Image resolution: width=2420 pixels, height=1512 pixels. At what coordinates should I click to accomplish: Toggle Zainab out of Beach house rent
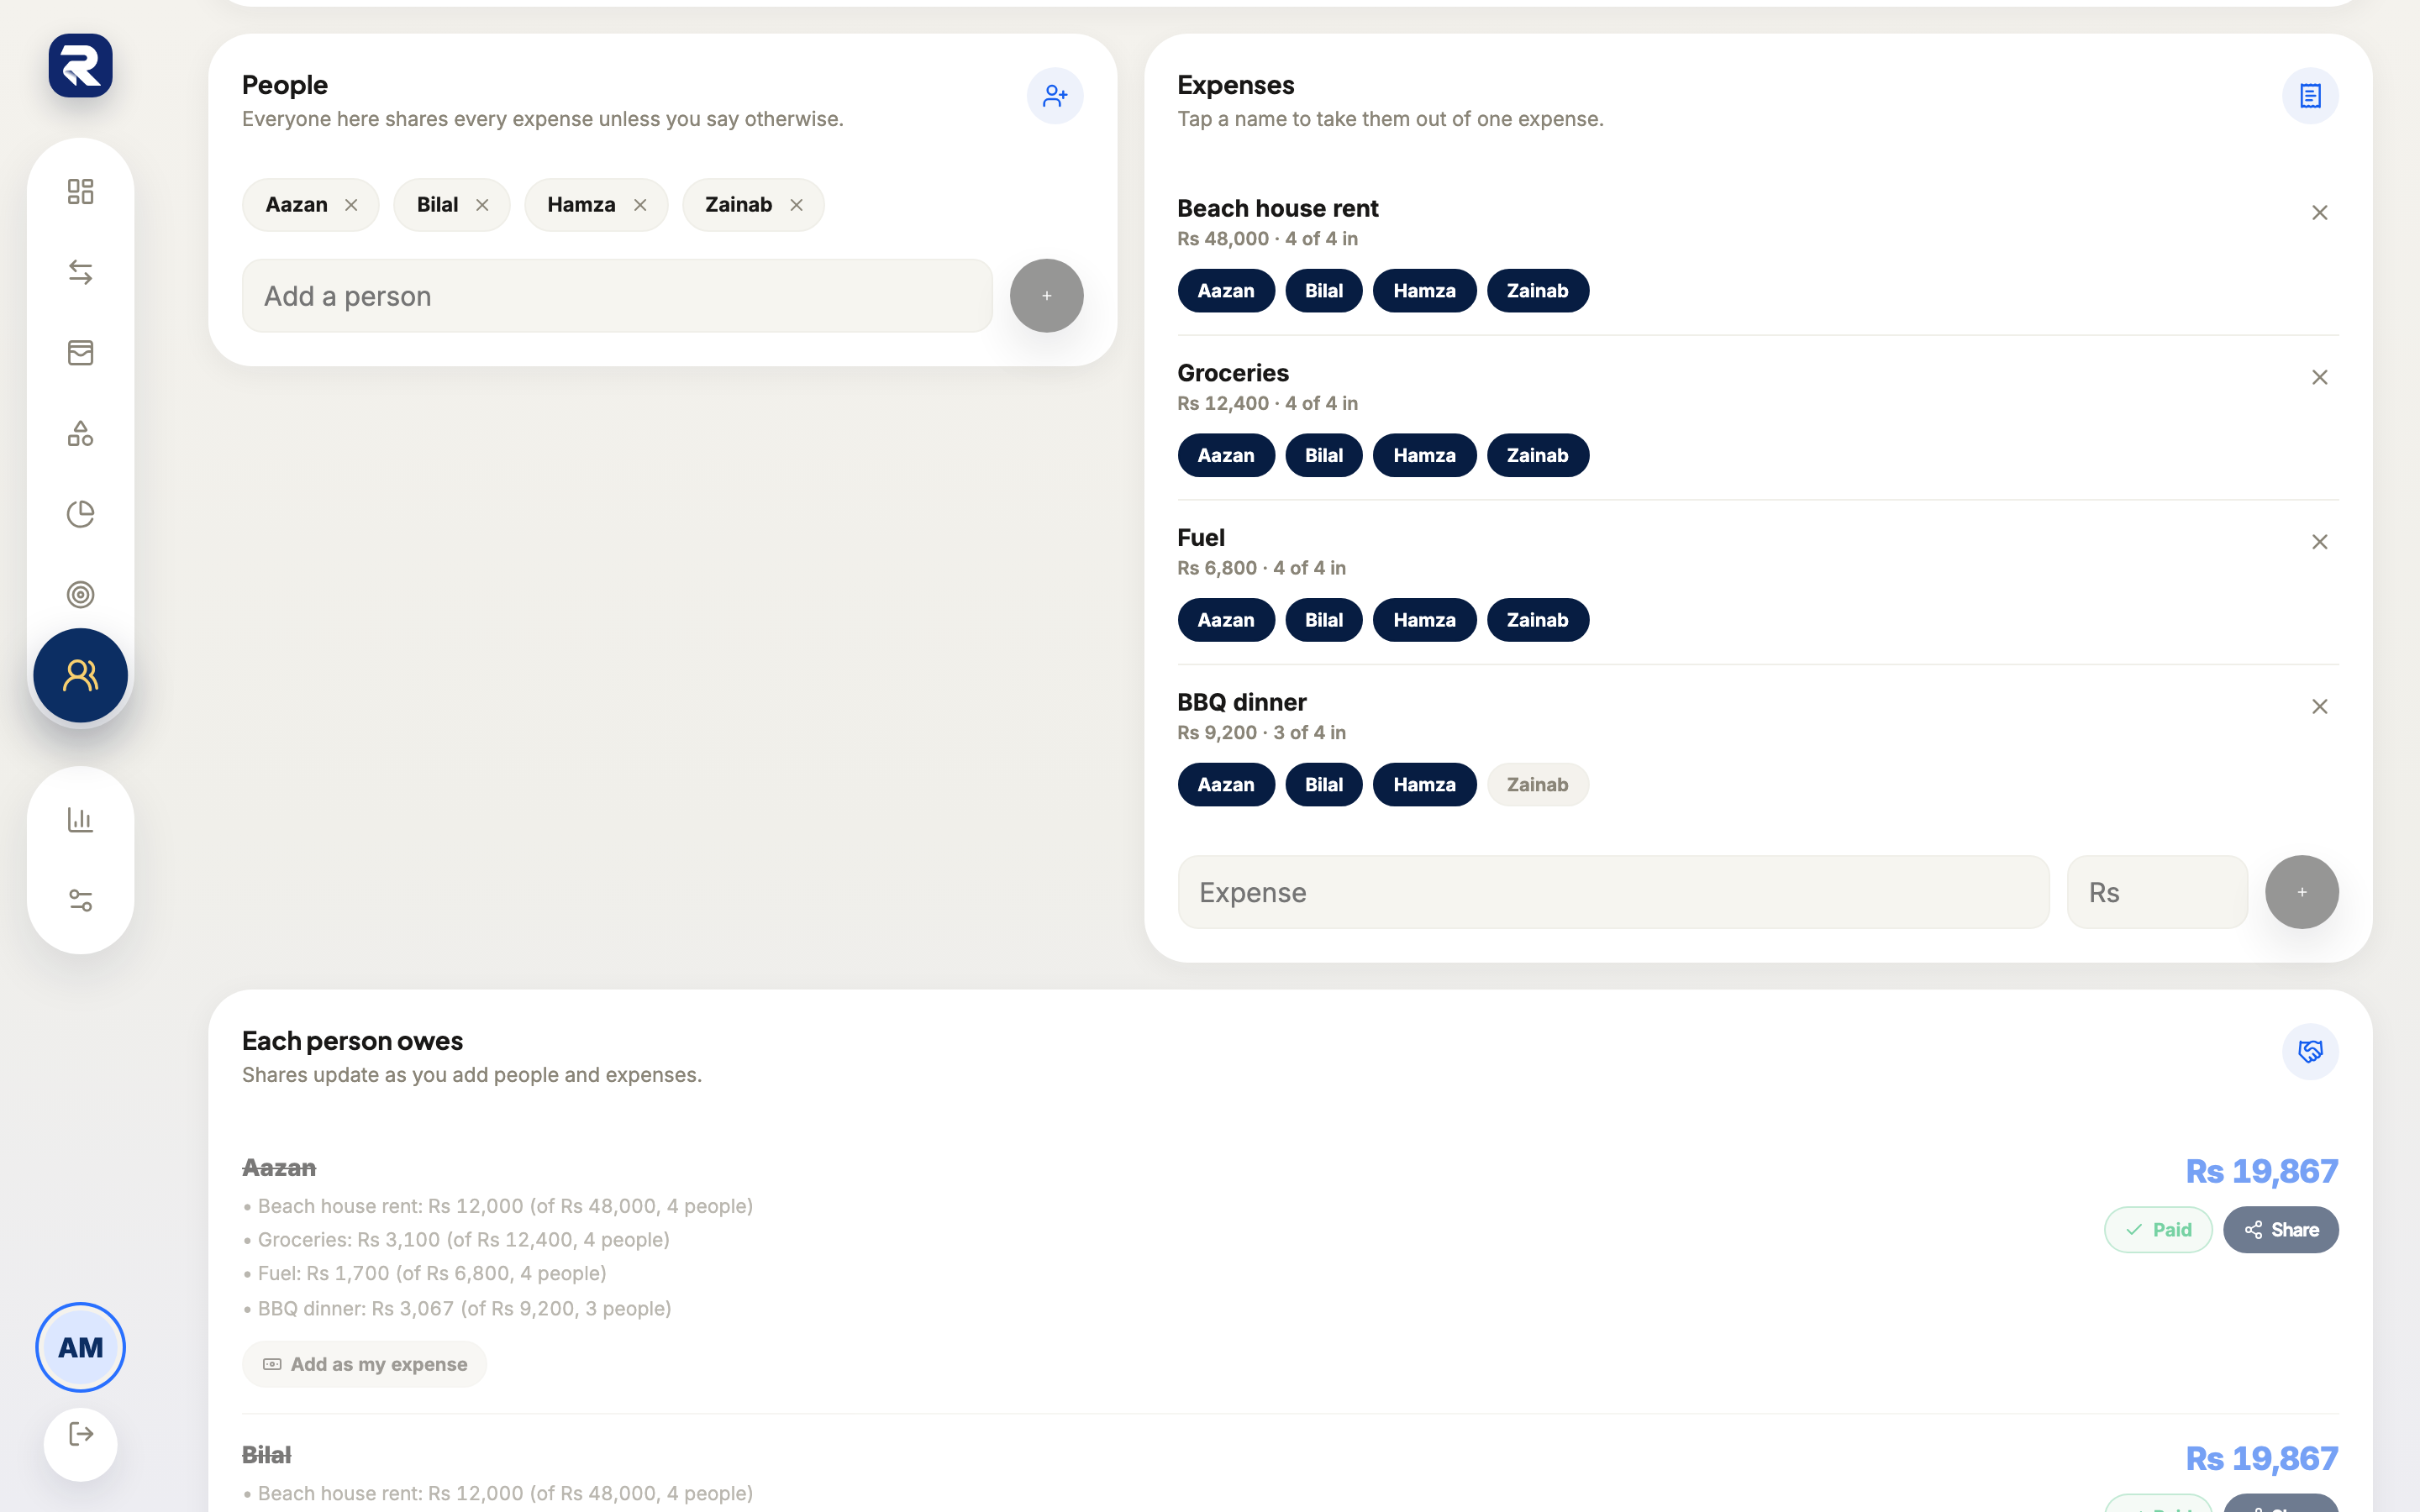[1537, 291]
